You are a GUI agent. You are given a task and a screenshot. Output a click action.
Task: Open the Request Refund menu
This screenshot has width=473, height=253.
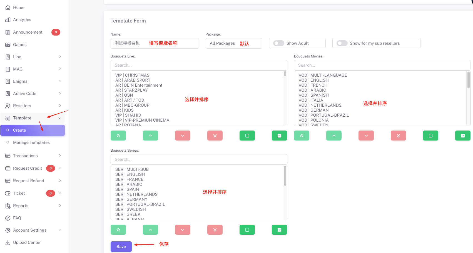33,181
